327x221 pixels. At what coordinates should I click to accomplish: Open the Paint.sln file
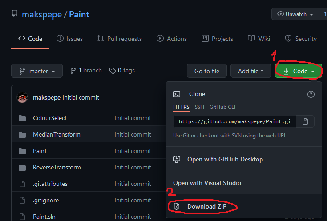coord(44,217)
